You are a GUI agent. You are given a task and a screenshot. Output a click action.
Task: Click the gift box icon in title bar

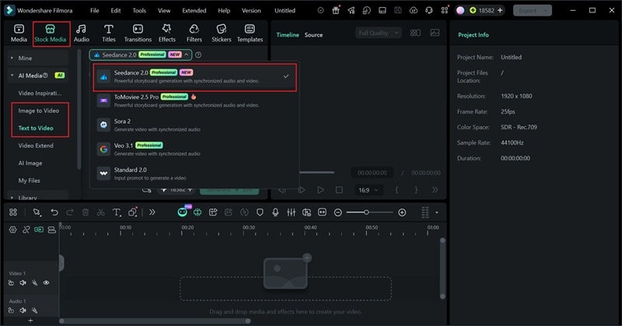(336, 10)
